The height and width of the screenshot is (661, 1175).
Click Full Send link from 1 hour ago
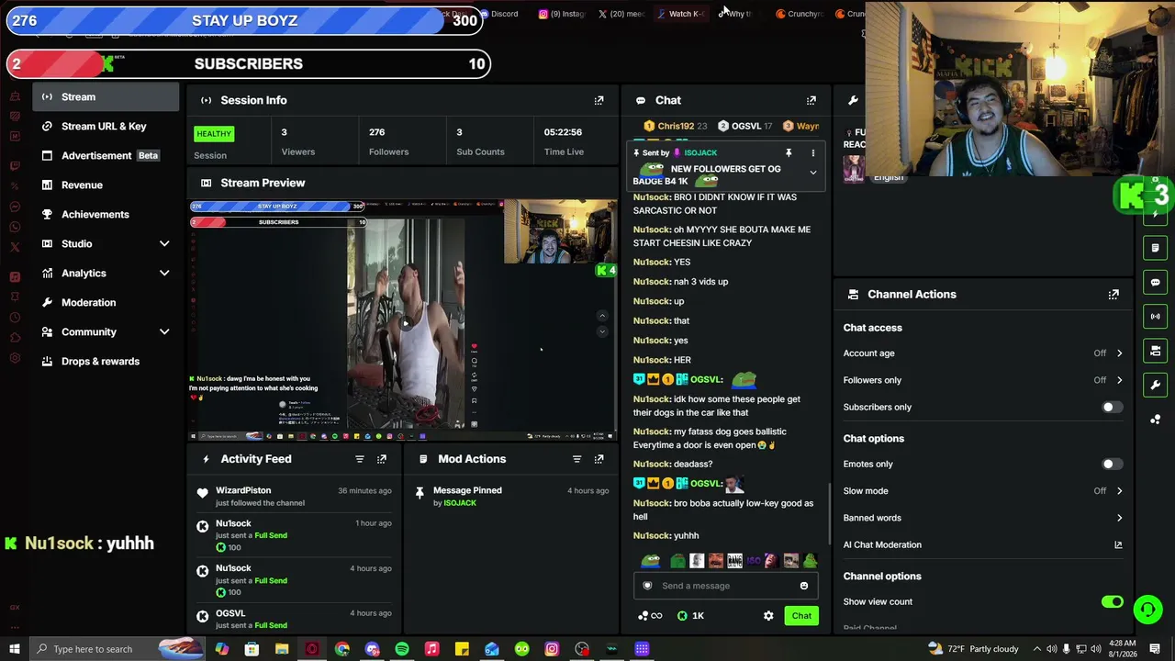pyautogui.click(x=271, y=535)
